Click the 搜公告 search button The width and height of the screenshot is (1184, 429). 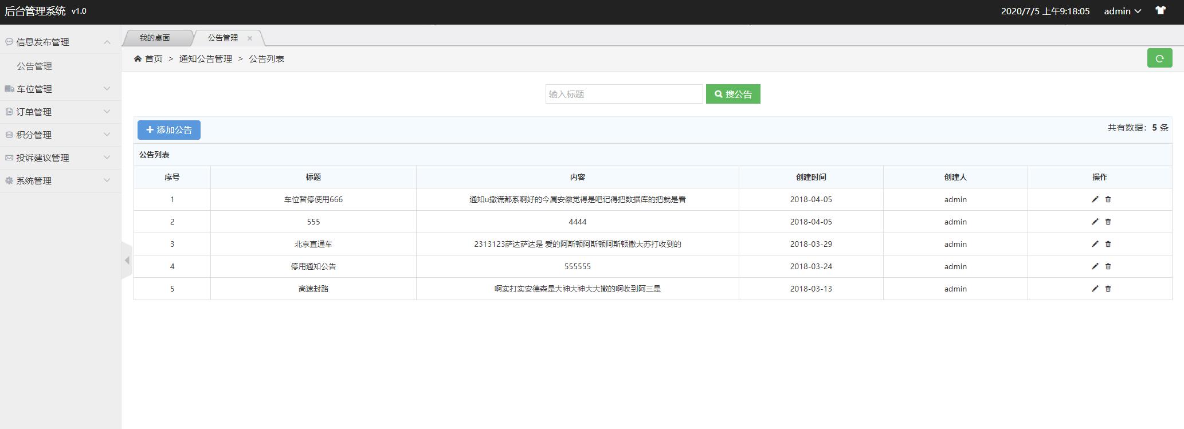tap(733, 95)
